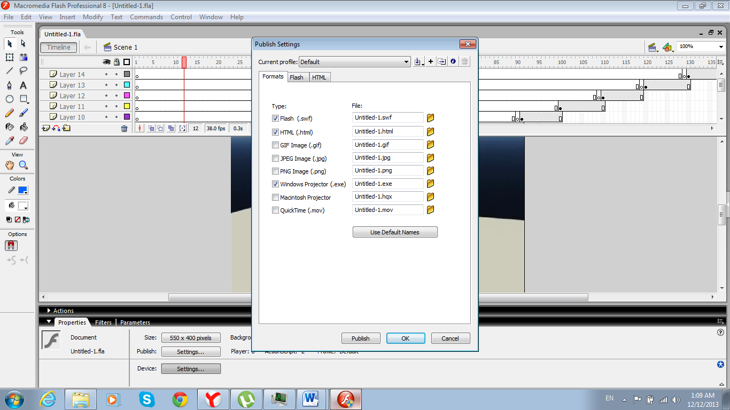Image resolution: width=730 pixels, height=410 pixels.
Task: Click the Edit Symbols icon
Action: (667, 47)
